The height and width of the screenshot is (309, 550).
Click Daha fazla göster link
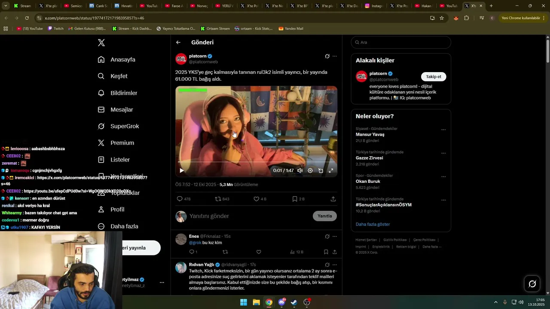(x=373, y=224)
